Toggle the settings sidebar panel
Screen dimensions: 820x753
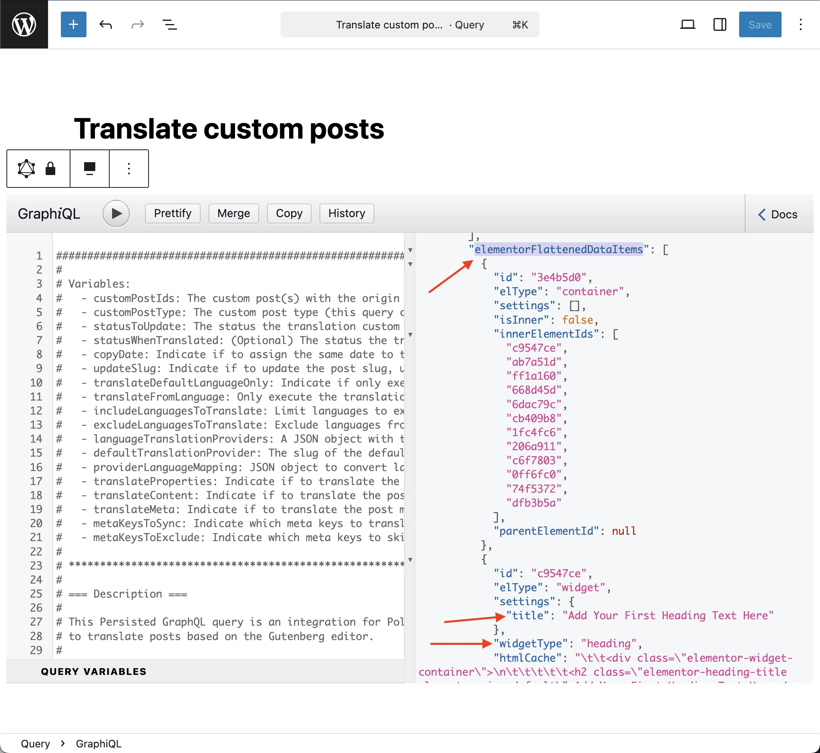(720, 24)
